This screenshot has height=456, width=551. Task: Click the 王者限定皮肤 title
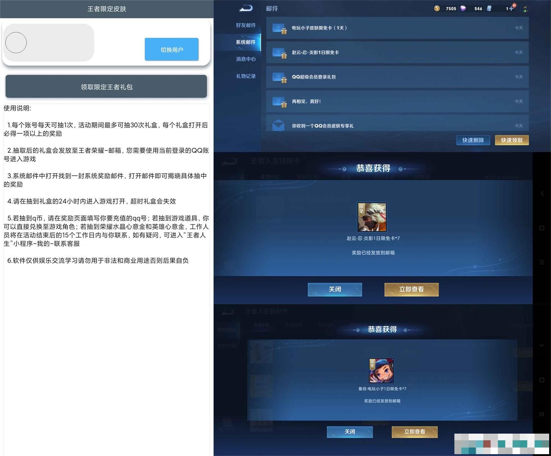click(x=107, y=9)
